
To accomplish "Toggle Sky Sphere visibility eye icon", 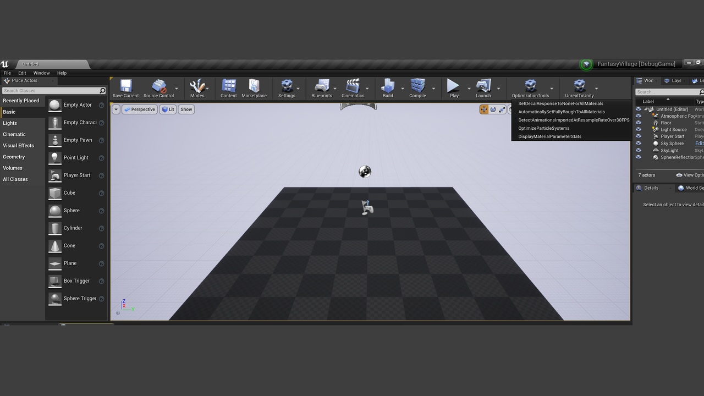I will tap(639, 144).
